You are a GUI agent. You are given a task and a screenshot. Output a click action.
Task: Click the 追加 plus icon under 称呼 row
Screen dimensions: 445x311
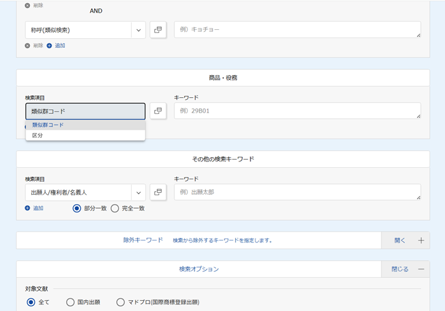pyautogui.click(x=49, y=45)
